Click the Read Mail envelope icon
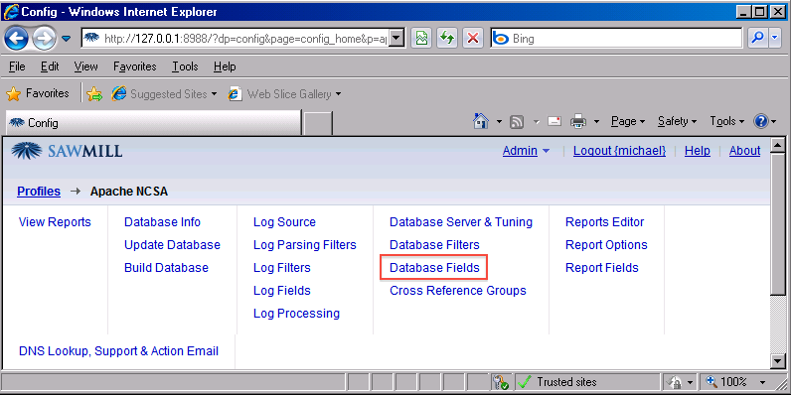The height and width of the screenshot is (395, 791). 554,121
